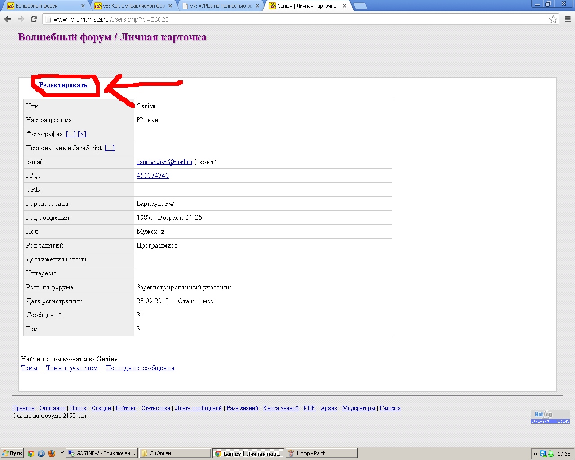Click the Редактировать link

point(63,85)
